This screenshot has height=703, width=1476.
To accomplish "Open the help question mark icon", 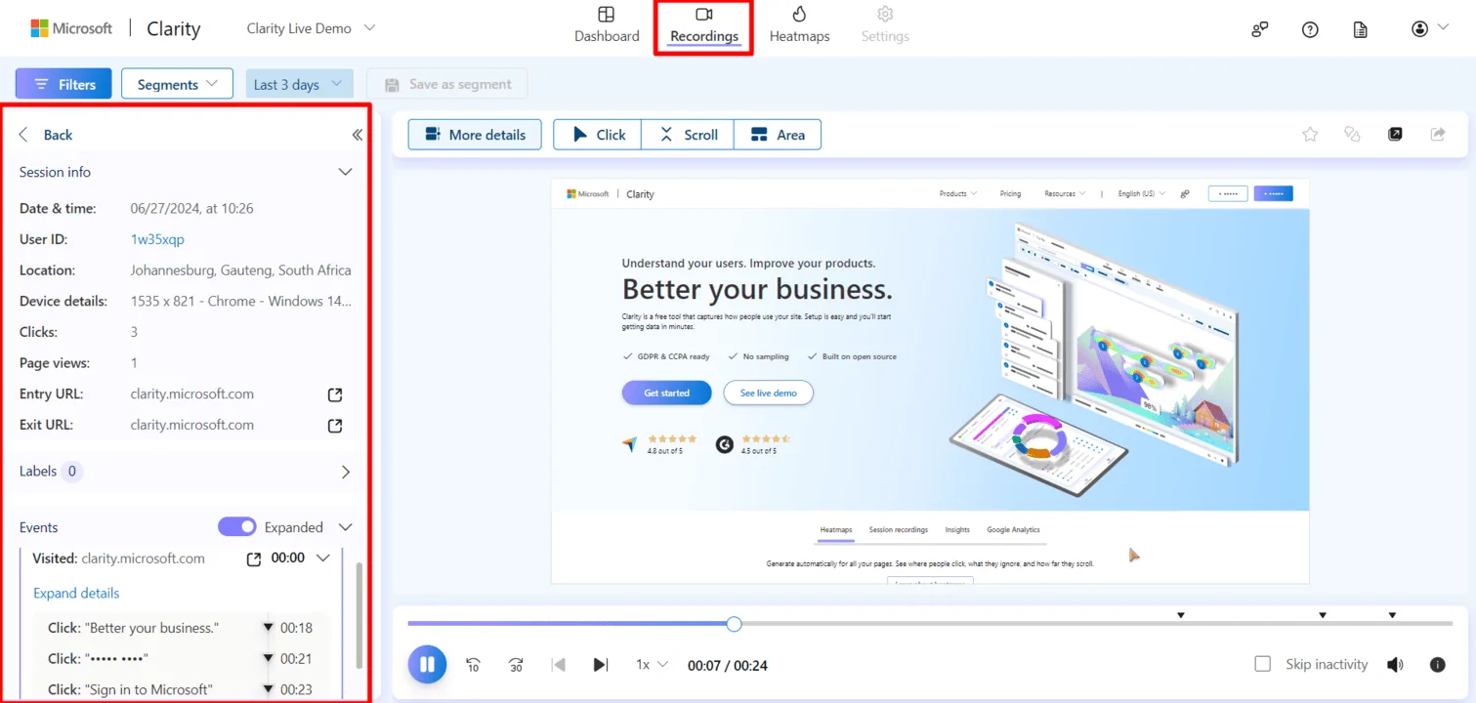I will pos(1310,29).
